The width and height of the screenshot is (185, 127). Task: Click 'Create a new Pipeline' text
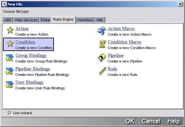click(125, 61)
